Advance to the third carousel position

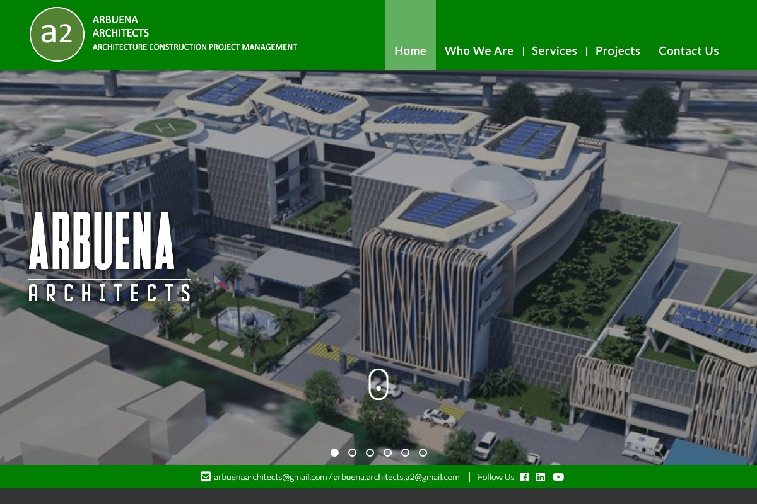click(369, 452)
